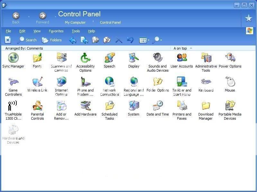Click the Favorites star icon
This screenshot has width=257, height=192.
[x=249, y=18]
